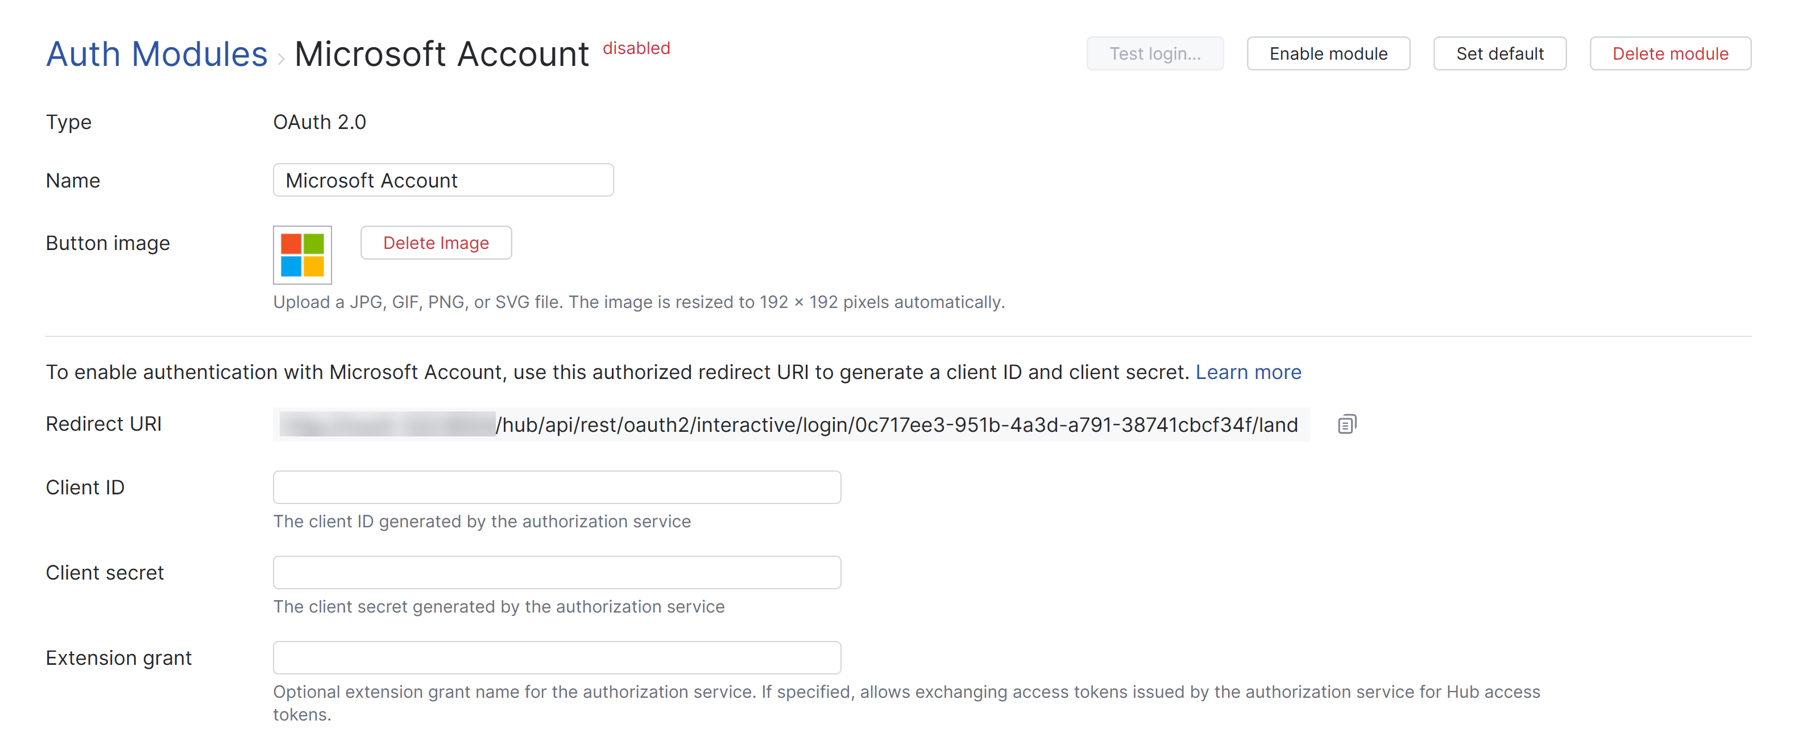Remove the button image via Delete Image
This screenshot has width=1794, height=737.
pyautogui.click(x=436, y=243)
